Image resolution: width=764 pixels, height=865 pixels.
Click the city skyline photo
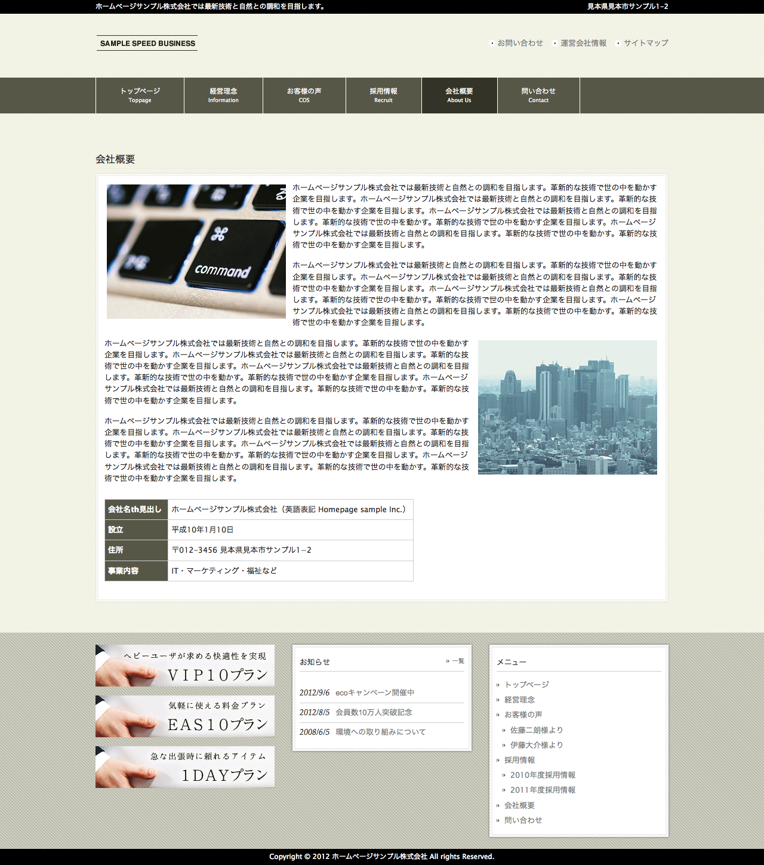point(567,407)
